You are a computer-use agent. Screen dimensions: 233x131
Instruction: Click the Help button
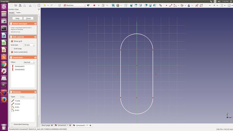(17, 18)
